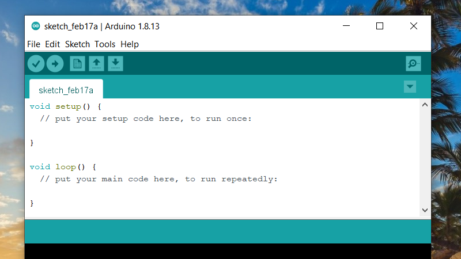This screenshot has width=461, height=259.
Task: Maximize the Arduino window
Action: point(380,26)
